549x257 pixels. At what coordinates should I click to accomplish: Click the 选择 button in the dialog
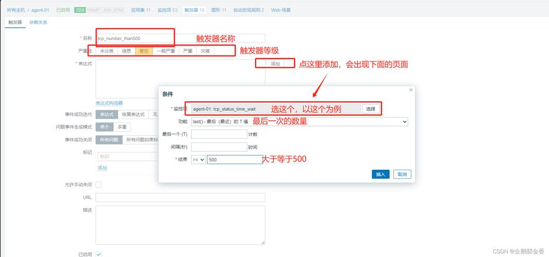[371, 109]
